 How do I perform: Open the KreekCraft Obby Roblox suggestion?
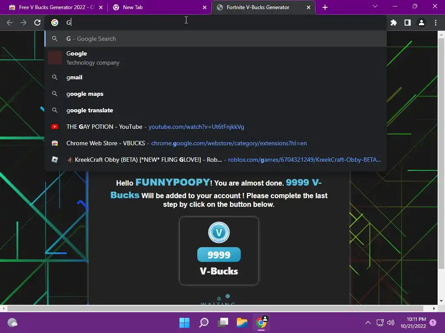[216, 160]
